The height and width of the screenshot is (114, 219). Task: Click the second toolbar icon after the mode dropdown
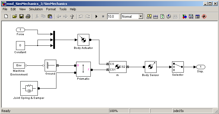pos(156,17)
